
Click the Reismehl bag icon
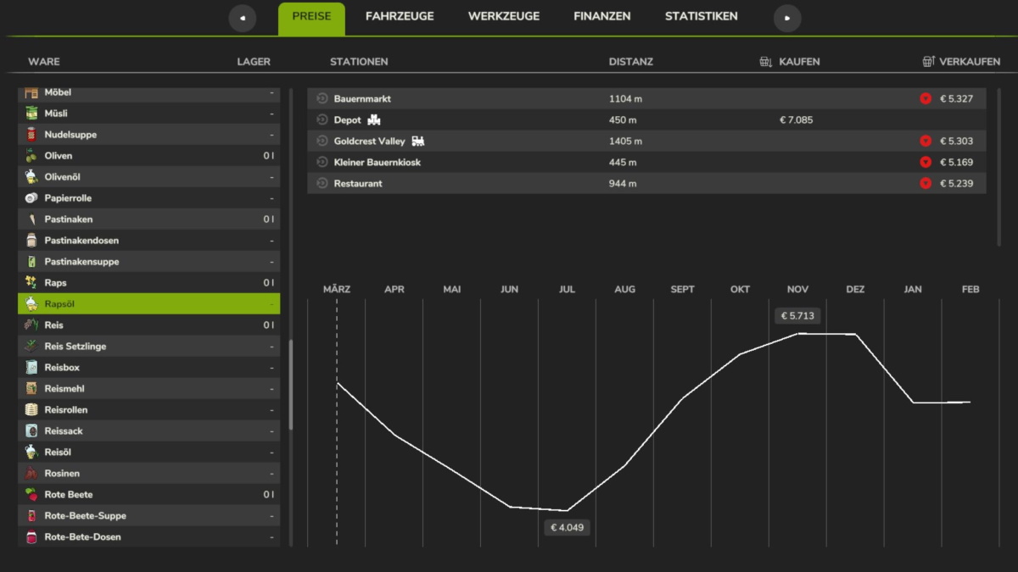pos(31,389)
